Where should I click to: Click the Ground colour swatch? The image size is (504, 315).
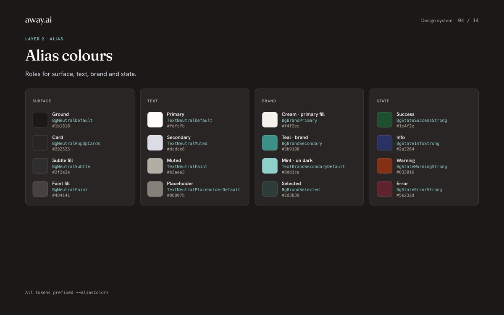40,120
